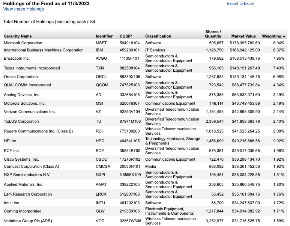The height and width of the screenshot is (226, 290).
Task: Select VOD CUSIP 92857W308
Action: pyautogui.click(x=130, y=221)
